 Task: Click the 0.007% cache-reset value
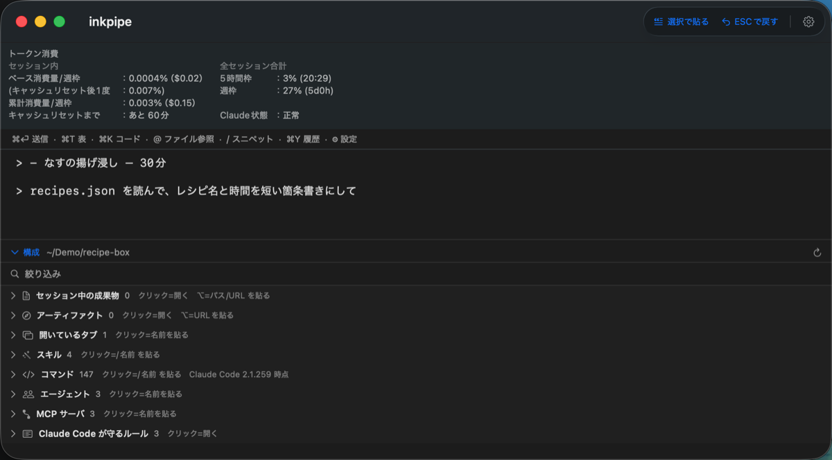(146, 91)
